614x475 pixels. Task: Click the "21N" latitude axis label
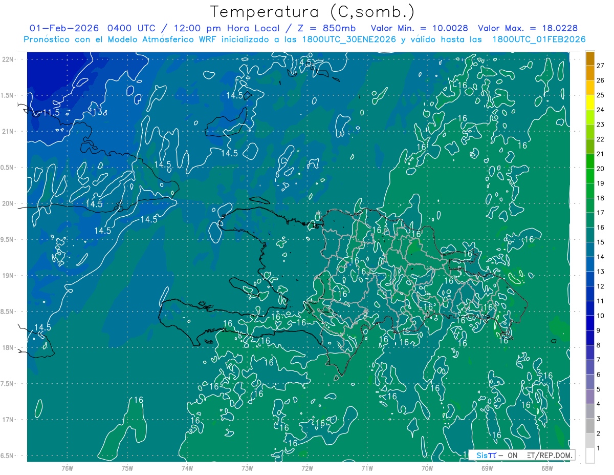pyautogui.click(x=8, y=131)
